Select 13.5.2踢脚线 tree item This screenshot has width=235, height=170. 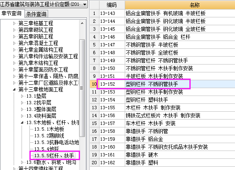click(x=49, y=136)
